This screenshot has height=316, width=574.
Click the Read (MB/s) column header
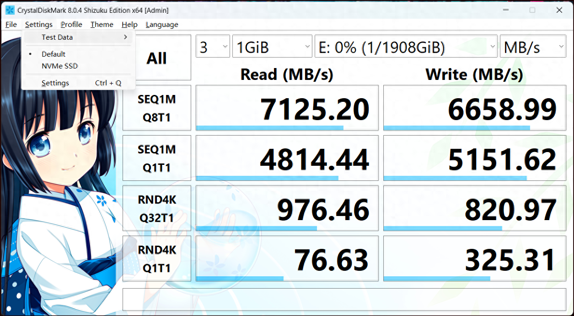(x=287, y=74)
